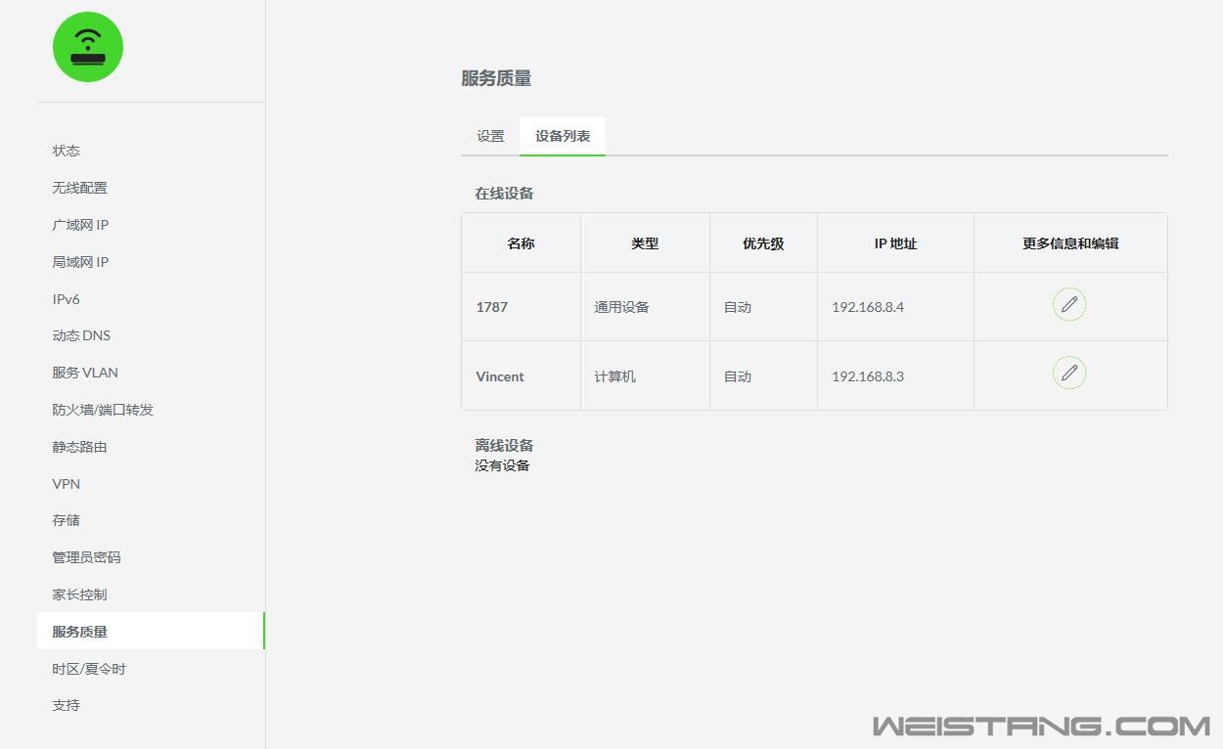
Task: Open the VPN menu item
Action: point(67,484)
